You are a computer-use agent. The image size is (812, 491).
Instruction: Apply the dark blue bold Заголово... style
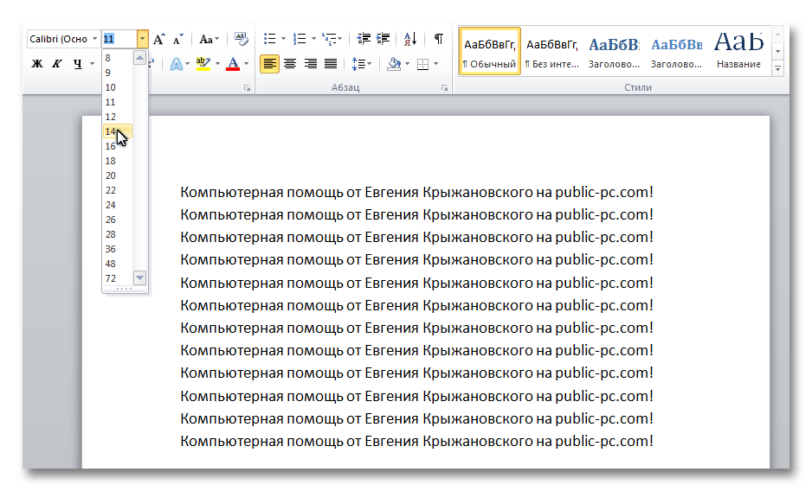pyautogui.click(x=614, y=51)
